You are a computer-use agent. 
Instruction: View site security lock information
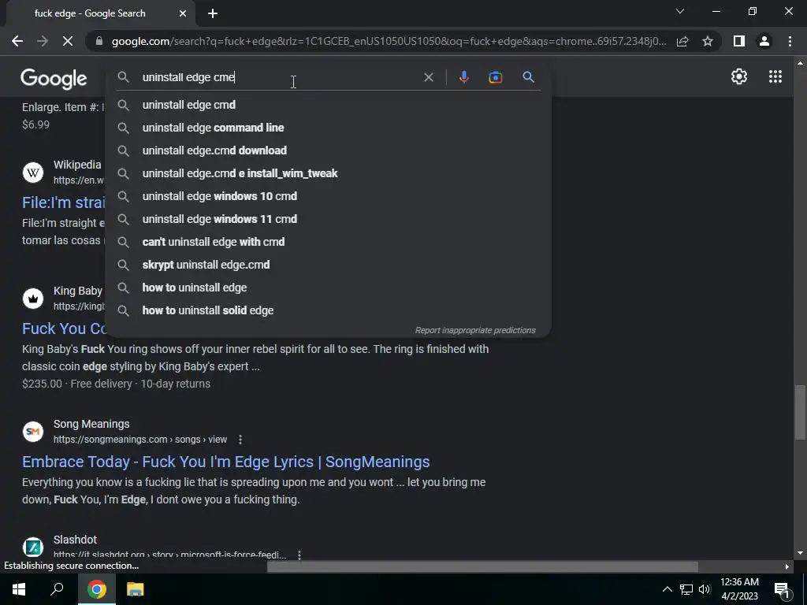99,41
